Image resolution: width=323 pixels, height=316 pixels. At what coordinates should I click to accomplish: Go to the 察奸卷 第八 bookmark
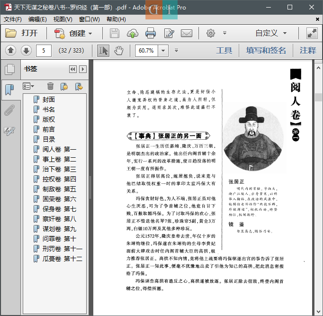pos(59,219)
